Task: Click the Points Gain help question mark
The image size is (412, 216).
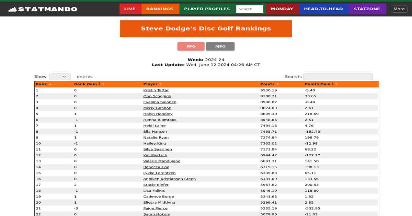Action: [x=333, y=84]
